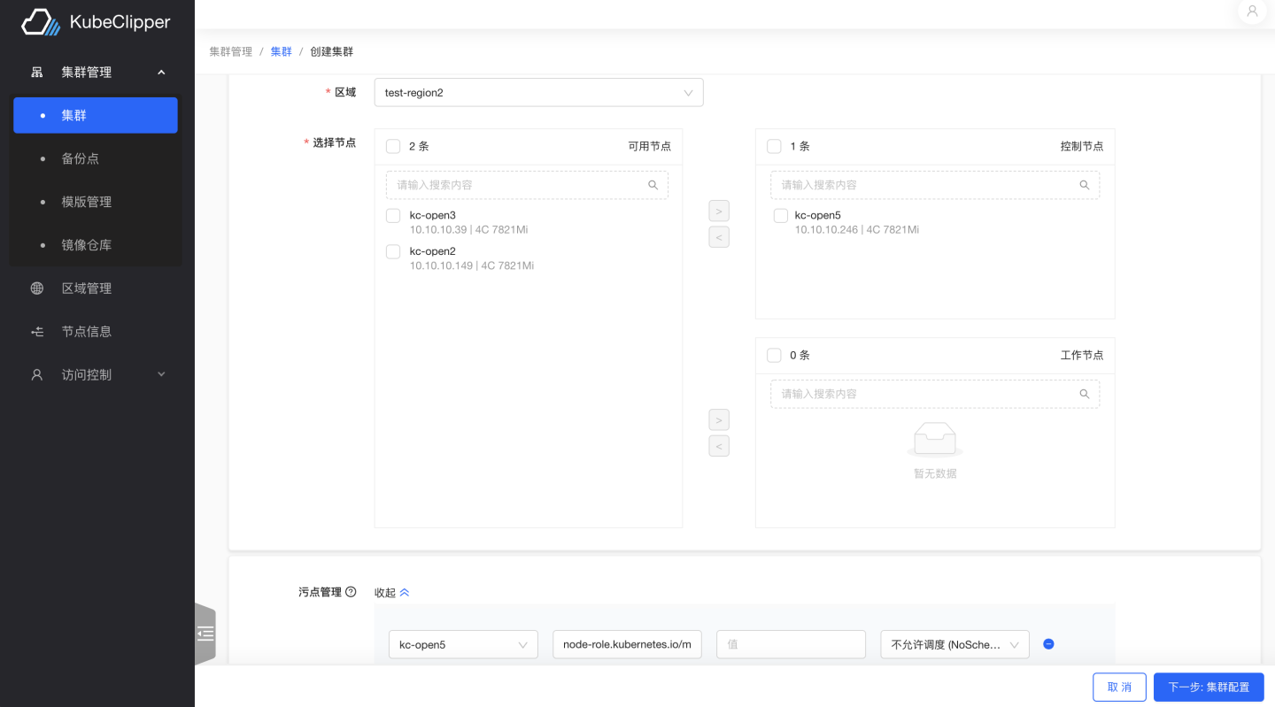
Task: Click search icon in 控制节点 panel
Action: [1085, 185]
